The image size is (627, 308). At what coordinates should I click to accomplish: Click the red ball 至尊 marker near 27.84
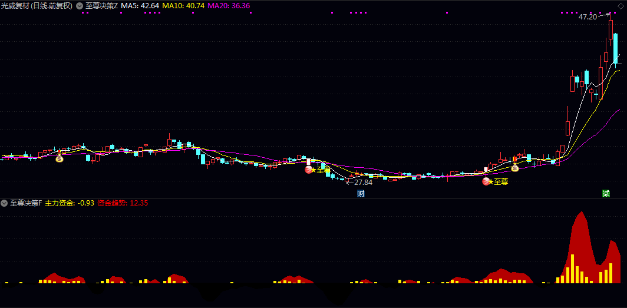tap(308, 170)
